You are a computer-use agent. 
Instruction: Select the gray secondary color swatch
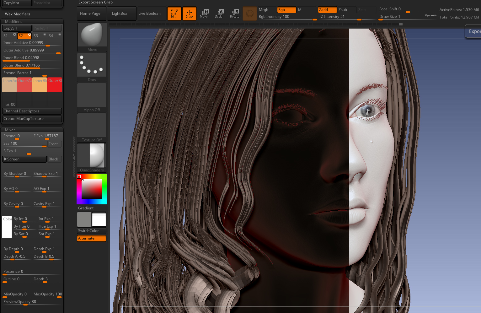pos(84,219)
